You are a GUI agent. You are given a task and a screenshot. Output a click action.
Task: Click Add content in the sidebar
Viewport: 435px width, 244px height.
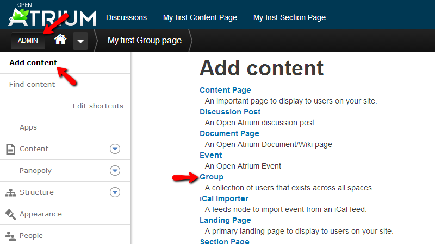coord(33,63)
